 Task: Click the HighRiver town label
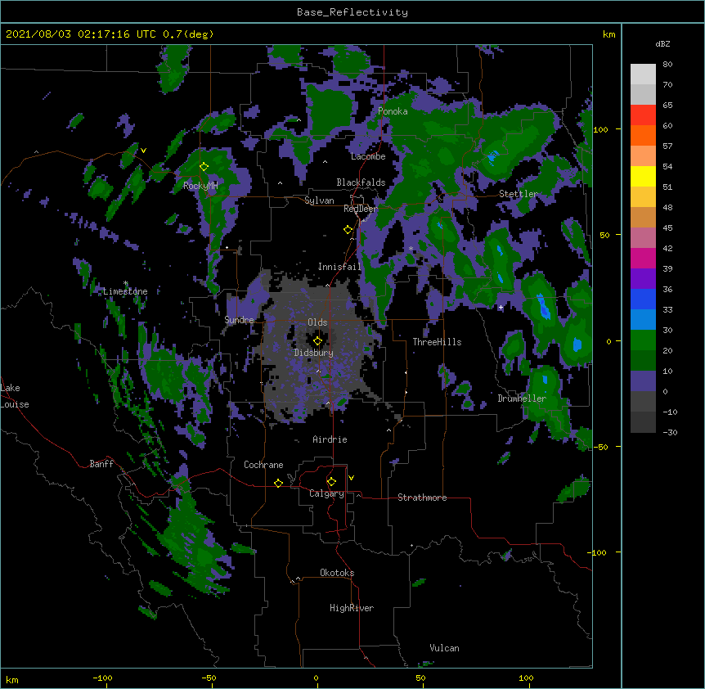pyautogui.click(x=352, y=608)
